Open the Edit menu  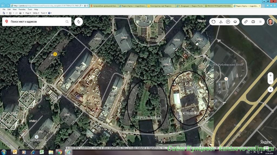tap(9, 9)
